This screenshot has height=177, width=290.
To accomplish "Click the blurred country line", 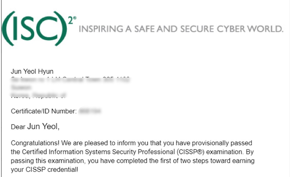I will tap(38, 96).
